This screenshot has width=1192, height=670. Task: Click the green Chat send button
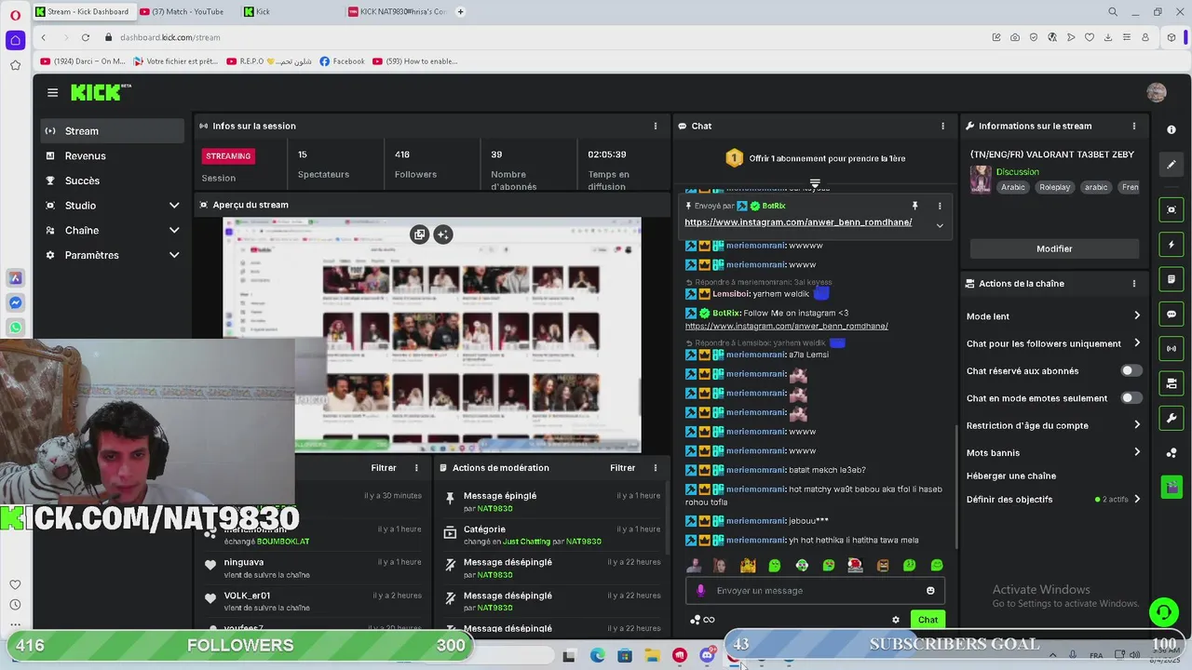pos(928,620)
